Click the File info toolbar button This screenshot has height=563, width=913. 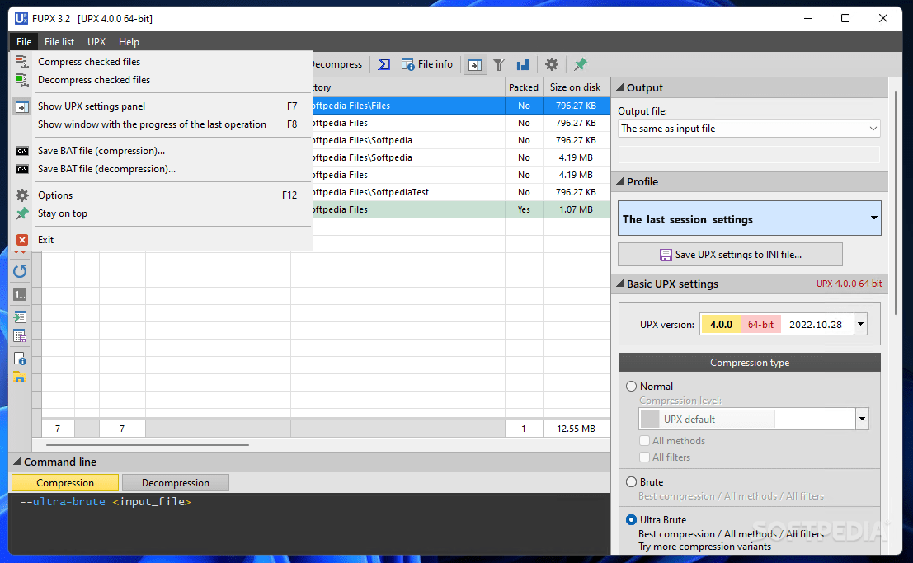(x=426, y=64)
